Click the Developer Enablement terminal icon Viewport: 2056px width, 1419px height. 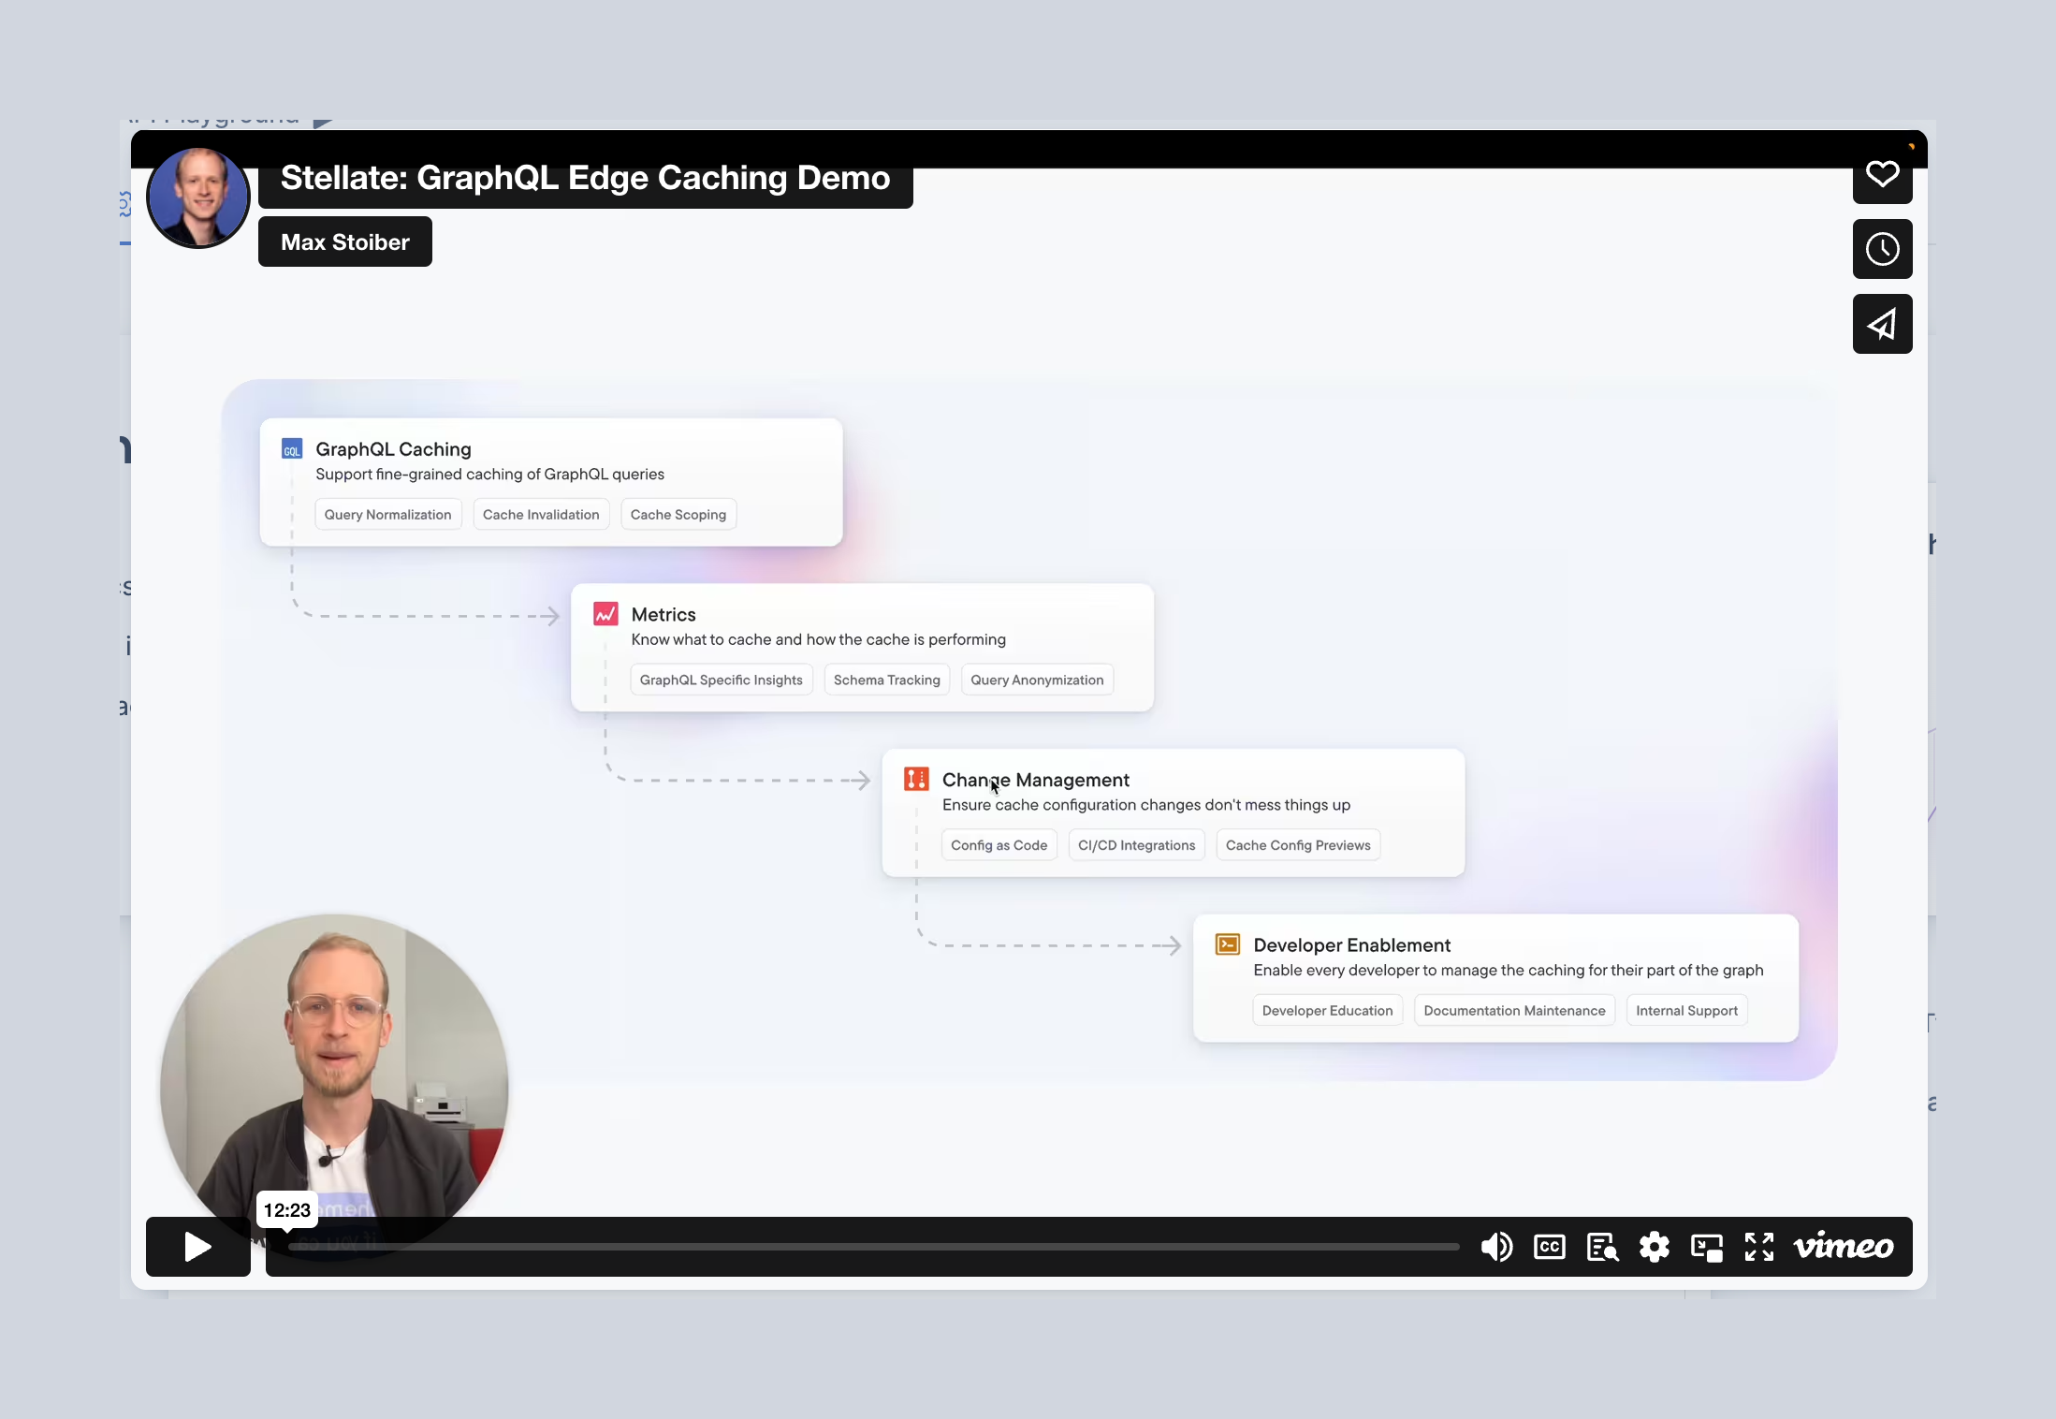click(1227, 944)
